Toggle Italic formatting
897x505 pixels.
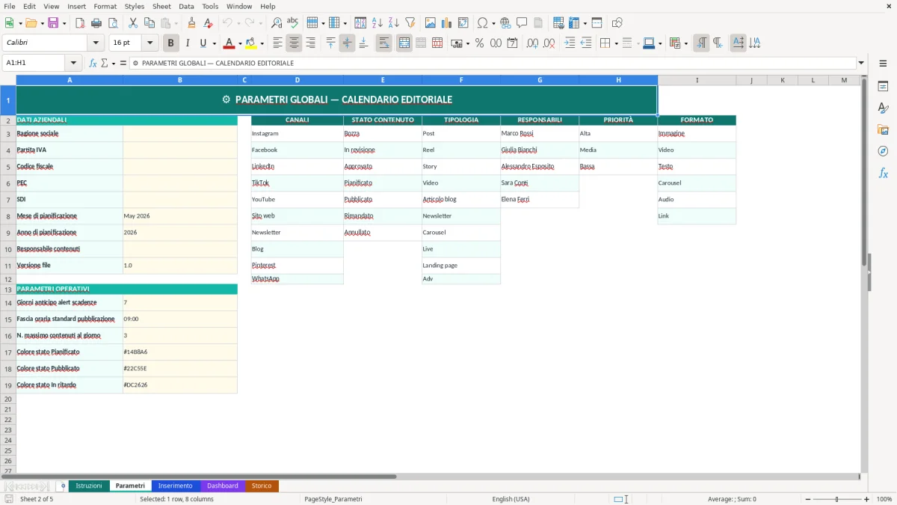187,43
